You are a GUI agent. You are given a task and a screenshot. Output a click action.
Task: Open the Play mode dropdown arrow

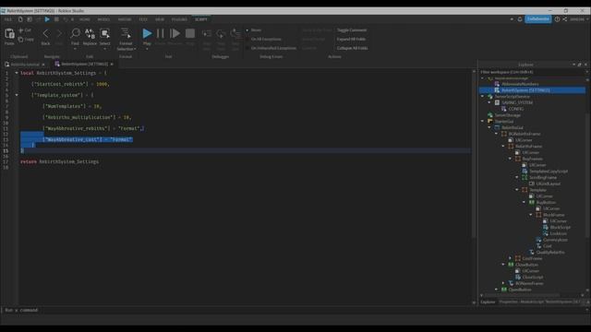tap(147, 49)
